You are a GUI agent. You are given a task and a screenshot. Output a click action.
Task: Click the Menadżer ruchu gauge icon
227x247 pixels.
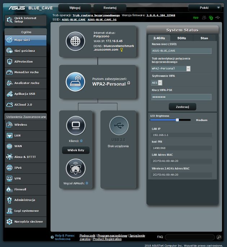pos(9,72)
